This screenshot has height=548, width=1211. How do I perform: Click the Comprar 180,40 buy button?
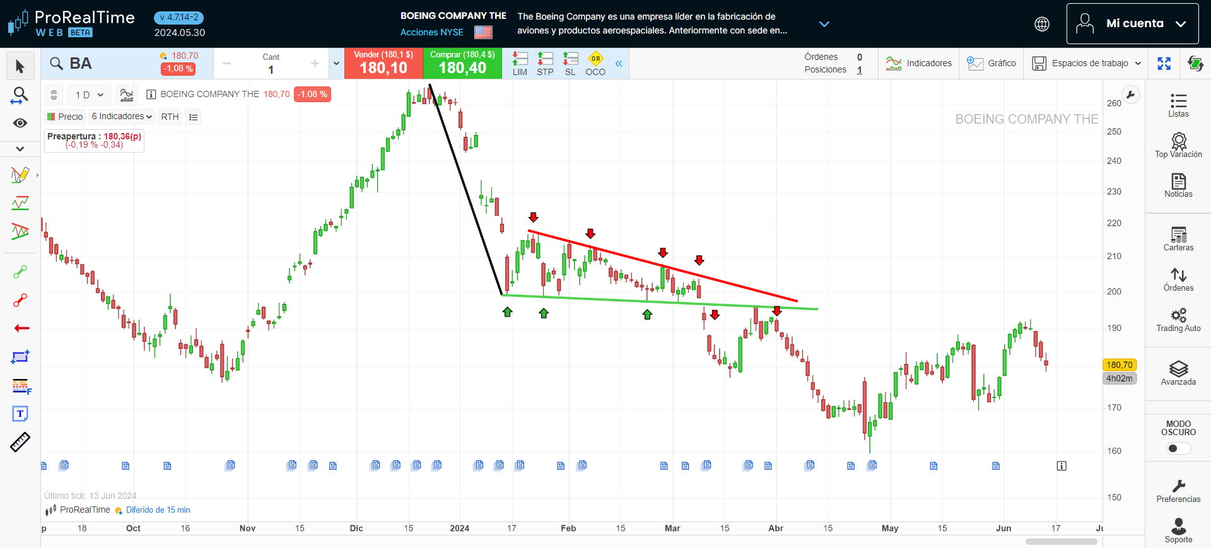462,63
